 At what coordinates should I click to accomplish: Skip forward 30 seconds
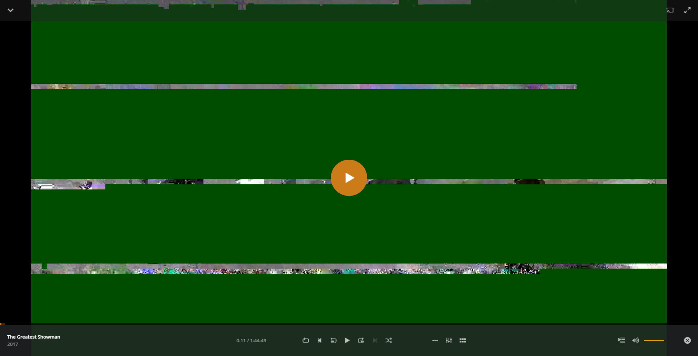tap(361, 340)
